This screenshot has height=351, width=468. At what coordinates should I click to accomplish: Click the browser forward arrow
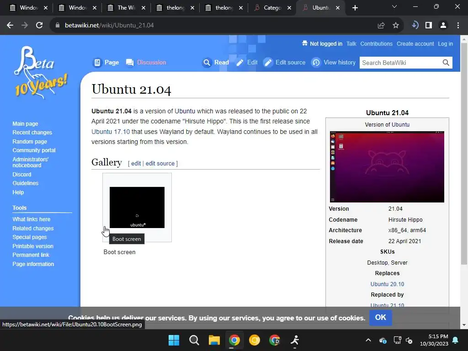(x=25, y=26)
